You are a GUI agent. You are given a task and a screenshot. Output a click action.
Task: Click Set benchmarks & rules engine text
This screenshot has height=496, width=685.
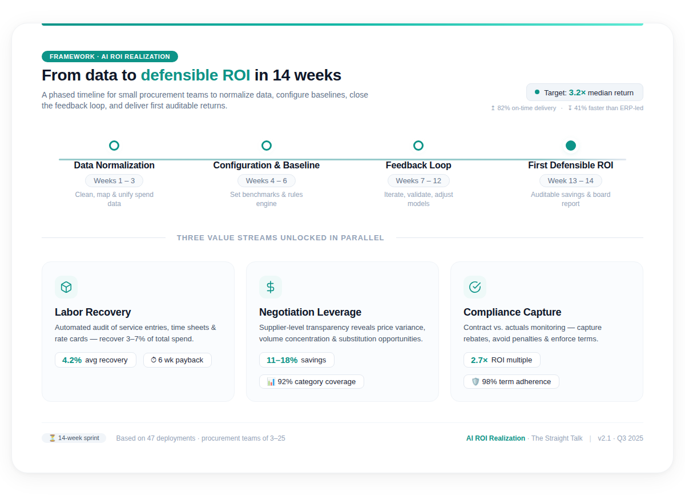(x=267, y=199)
